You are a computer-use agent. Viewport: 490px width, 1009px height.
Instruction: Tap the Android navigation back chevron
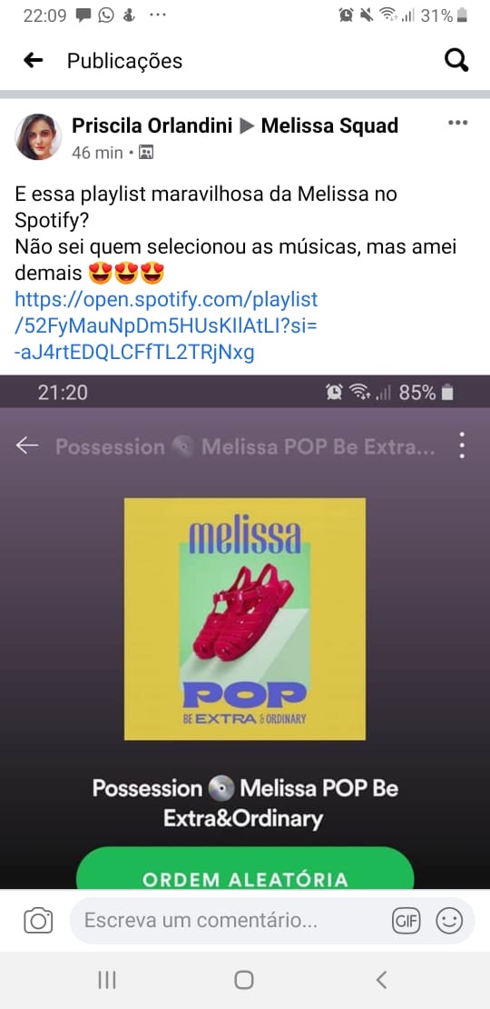tap(381, 980)
